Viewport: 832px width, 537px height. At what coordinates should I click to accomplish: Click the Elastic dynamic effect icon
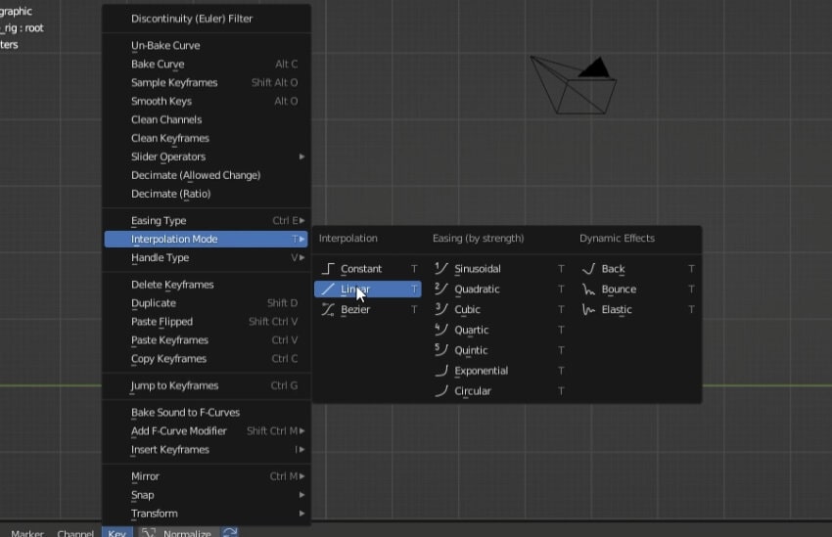(x=588, y=310)
